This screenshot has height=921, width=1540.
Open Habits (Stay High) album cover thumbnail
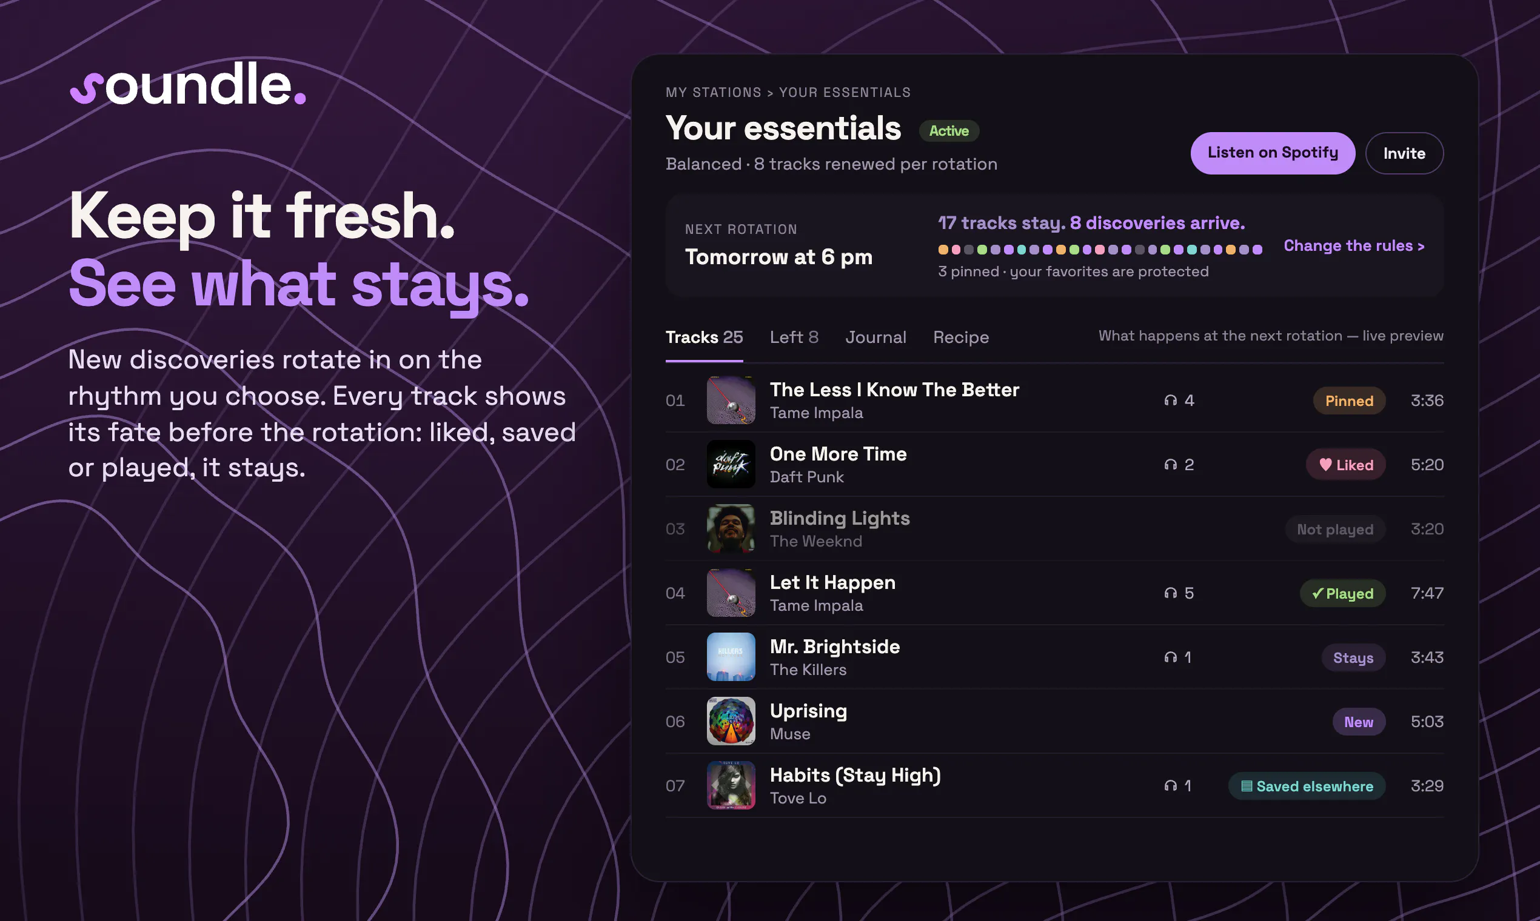(x=731, y=786)
